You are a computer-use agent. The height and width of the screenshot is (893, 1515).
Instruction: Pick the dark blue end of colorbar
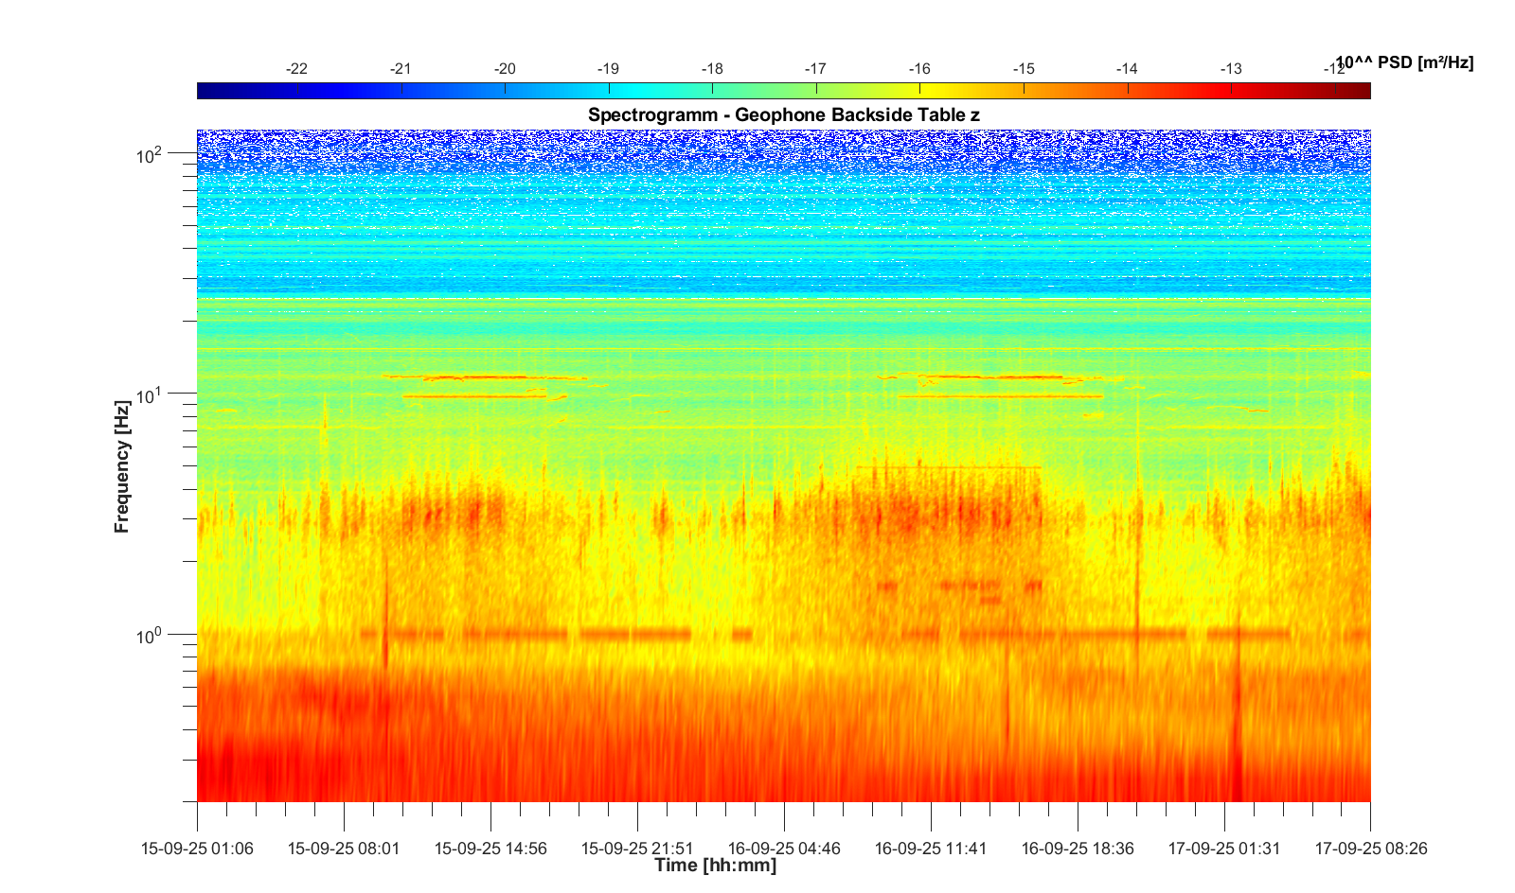(x=204, y=91)
